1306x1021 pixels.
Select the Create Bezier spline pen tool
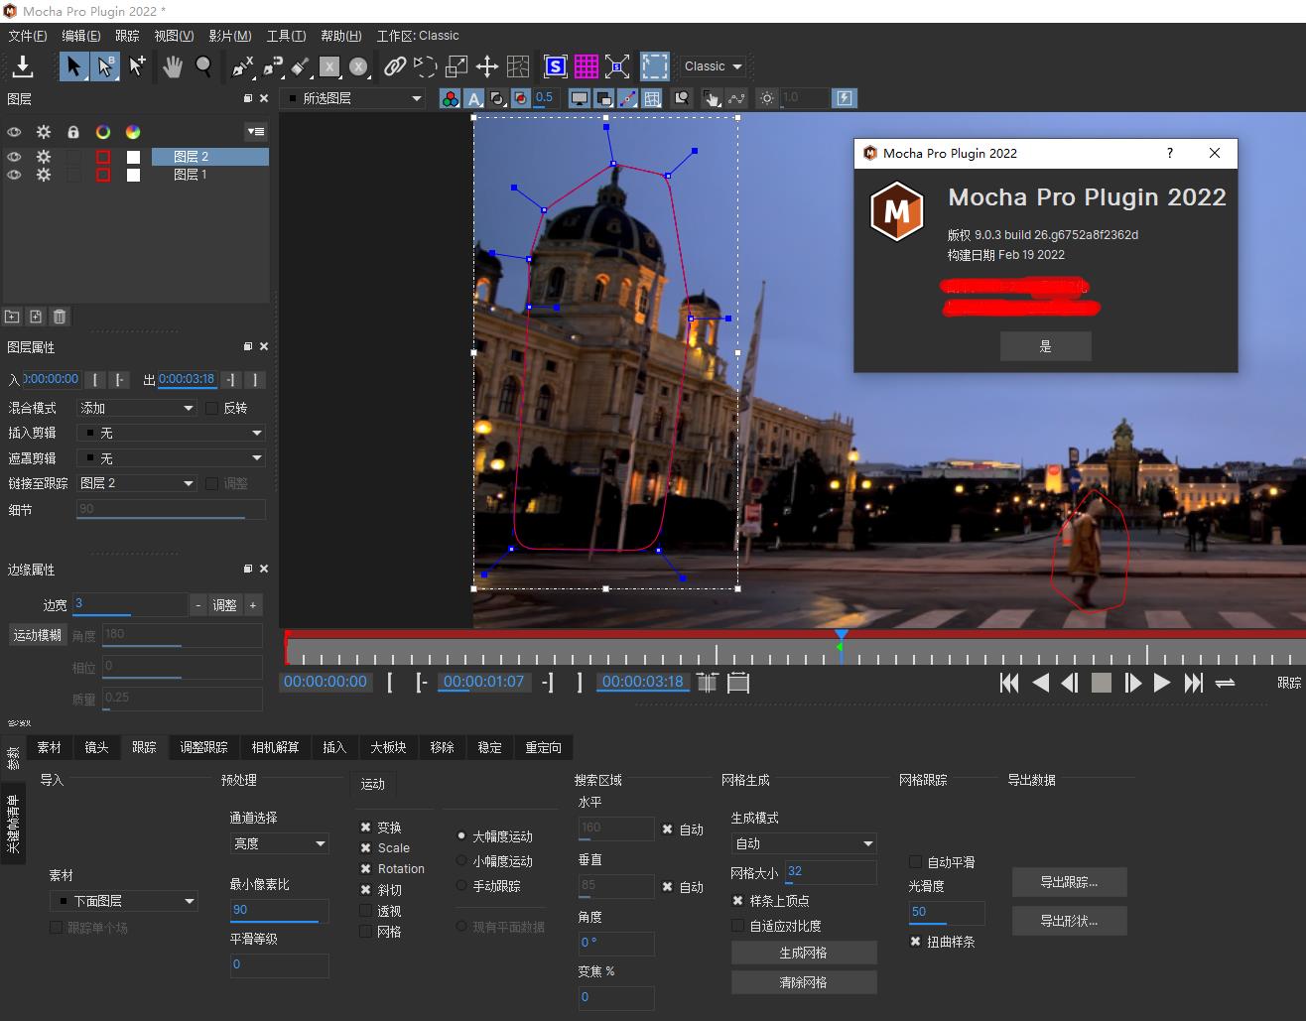pos(272,66)
